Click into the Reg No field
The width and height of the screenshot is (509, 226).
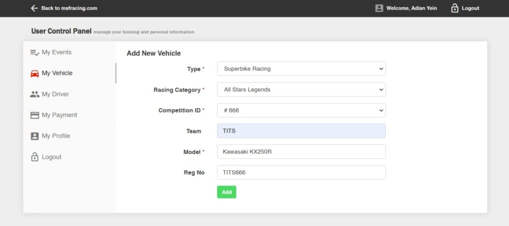(x=301, y=173)
